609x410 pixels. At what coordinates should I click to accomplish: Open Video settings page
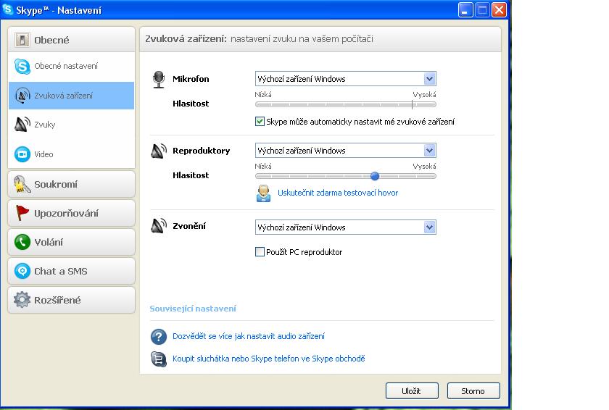[x=72, y=154]
